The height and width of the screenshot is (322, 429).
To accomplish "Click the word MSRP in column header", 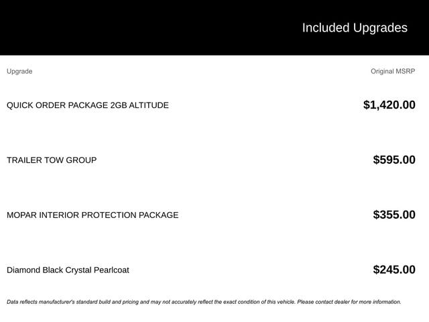I will point(406,71).
